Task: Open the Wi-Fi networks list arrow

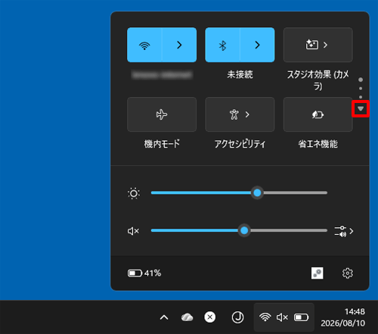Action: click(179, 45)
